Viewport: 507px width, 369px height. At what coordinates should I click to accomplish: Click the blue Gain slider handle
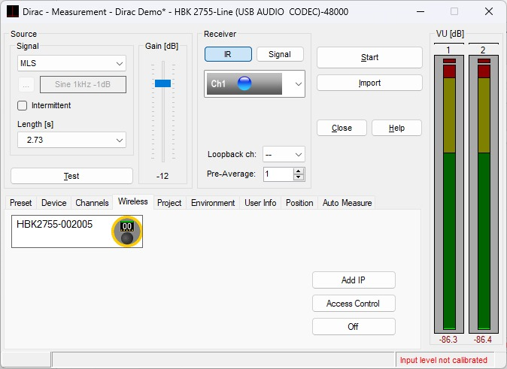163,83
